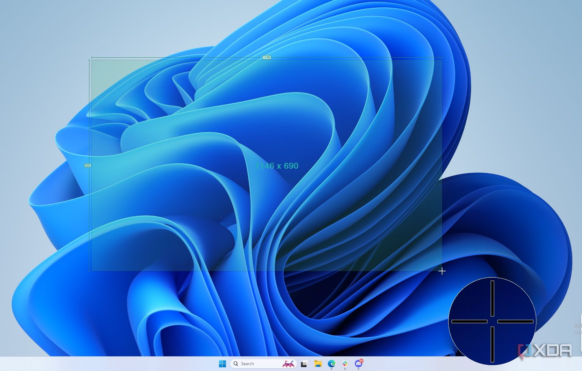Click the "1146 x 690" dimension text
582x371 pixels.
277,166
